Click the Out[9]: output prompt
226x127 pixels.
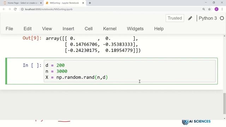(32, 38)
